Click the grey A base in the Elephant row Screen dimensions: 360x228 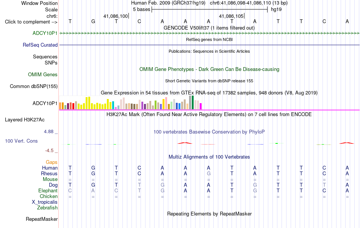(93, 190)
